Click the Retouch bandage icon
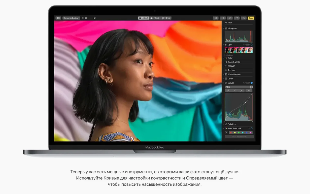Viewport: 310px width, 194px height. click(x=226, y=66)
